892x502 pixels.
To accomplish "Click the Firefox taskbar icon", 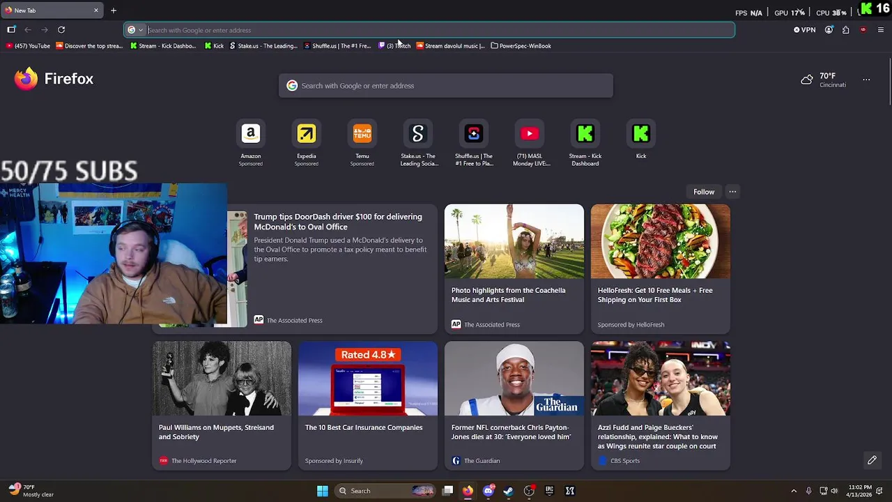I will pyautogui.click(x=468, y=491).
